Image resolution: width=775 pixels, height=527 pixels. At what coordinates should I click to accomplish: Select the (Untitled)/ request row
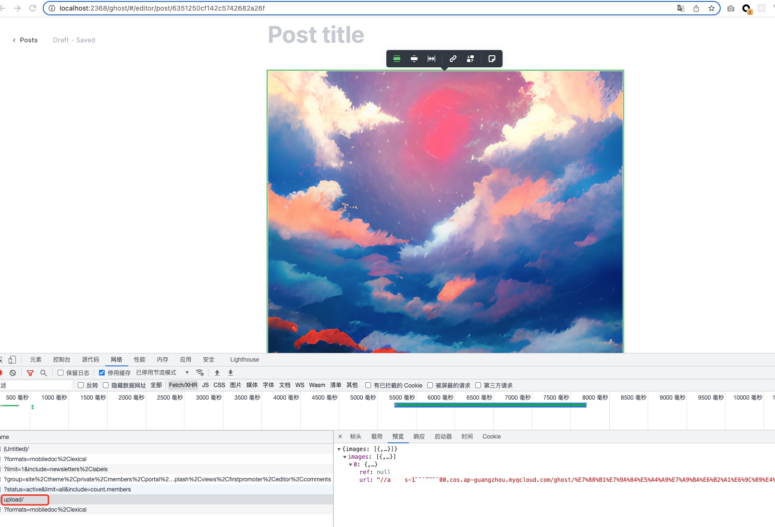point(166,449)
